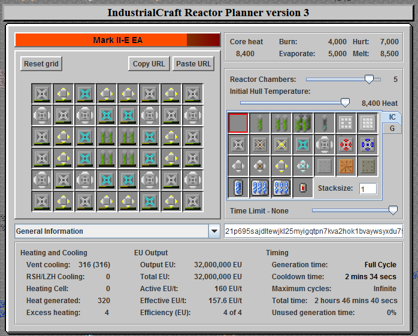Select the single uranium cell in palette
The height and width of the screenshot is (336, 418).
pyautogui.click(x=259, y=123)
